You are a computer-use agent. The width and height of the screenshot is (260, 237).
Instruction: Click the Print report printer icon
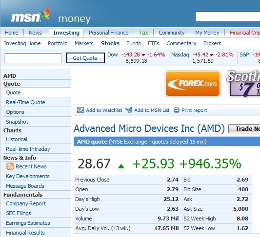click(177, 110)
